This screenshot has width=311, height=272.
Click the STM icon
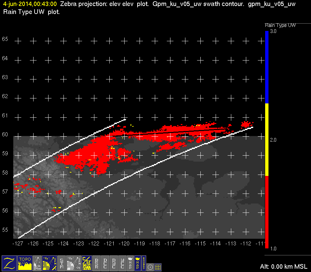pyautogui.click(x=62, y=263)
